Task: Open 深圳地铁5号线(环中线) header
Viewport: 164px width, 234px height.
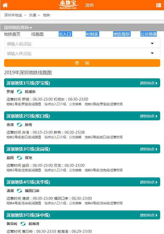Action: point(82,215)
